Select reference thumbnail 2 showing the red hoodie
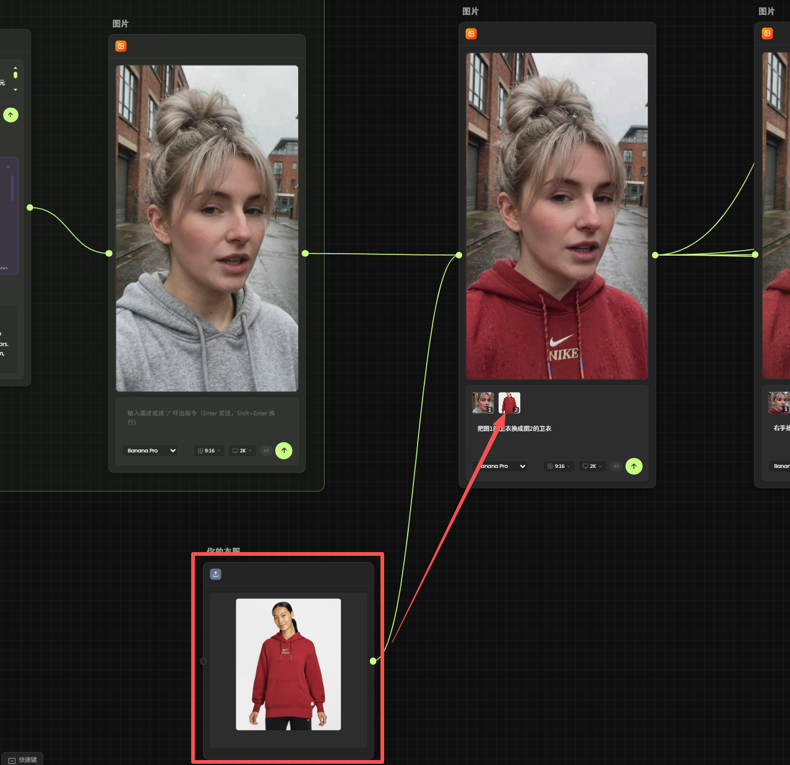 coord(509,403)
